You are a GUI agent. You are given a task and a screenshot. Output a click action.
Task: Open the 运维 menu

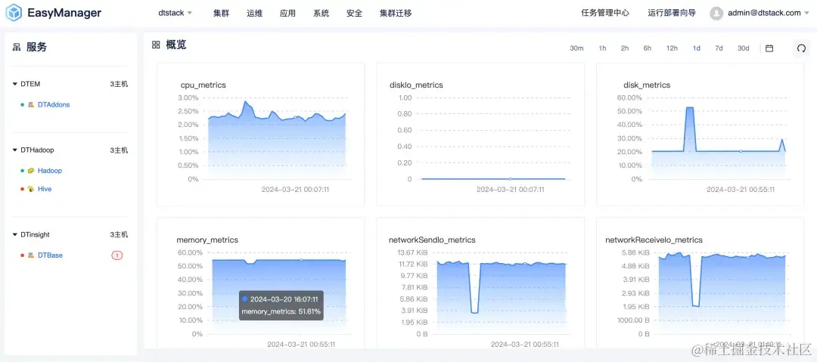(254, 13)
